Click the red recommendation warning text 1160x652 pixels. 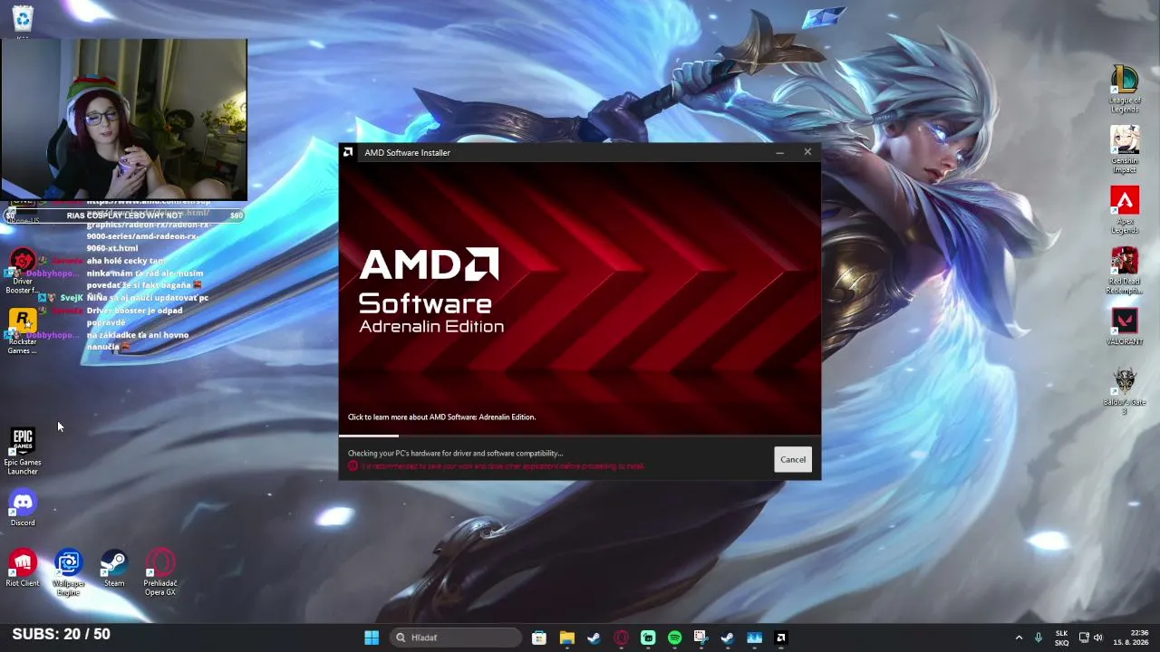coord(503,466)
